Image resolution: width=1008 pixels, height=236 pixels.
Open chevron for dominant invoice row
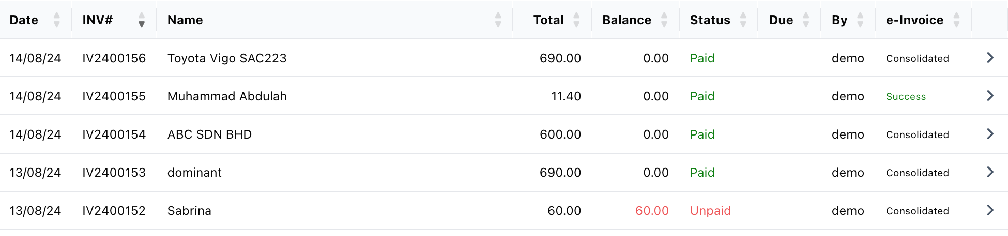(x=990, y=172)
